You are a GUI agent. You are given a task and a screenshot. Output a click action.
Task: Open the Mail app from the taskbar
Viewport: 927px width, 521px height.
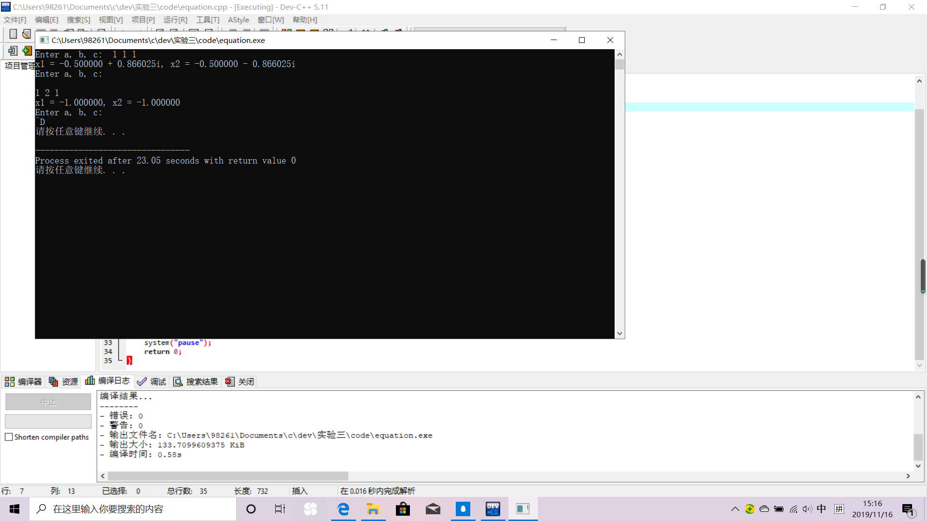(x=433, y=509)
